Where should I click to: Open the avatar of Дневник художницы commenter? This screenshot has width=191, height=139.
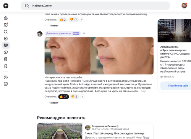(x=40, y=34)
